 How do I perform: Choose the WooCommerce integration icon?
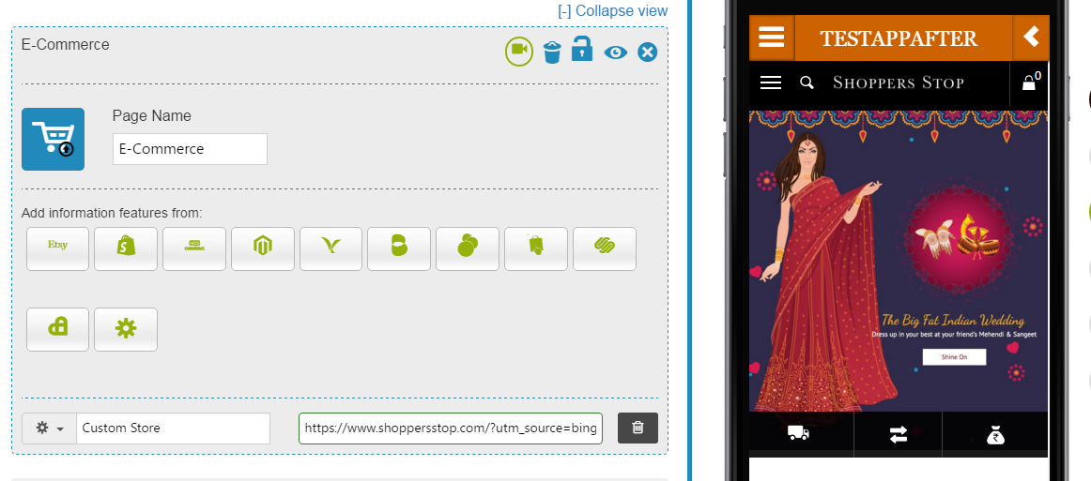(194, 248)
